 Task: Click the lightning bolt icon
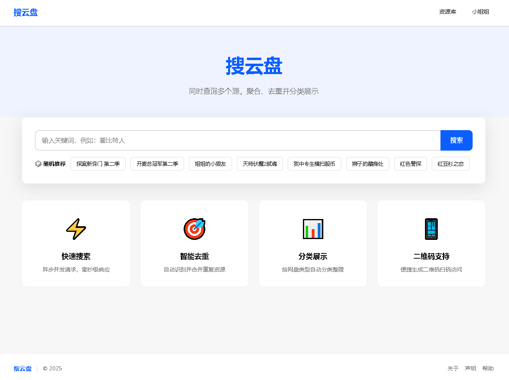76,229
